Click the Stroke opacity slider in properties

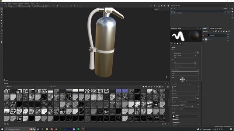[185, 71]
